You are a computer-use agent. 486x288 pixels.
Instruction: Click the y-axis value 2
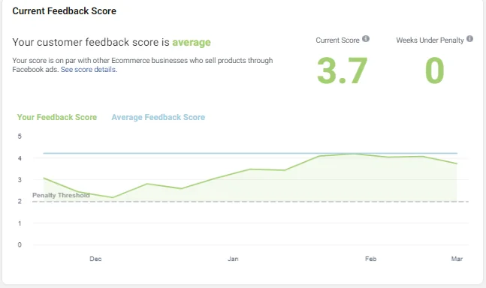pyautogui.click(x=20, y=202)
